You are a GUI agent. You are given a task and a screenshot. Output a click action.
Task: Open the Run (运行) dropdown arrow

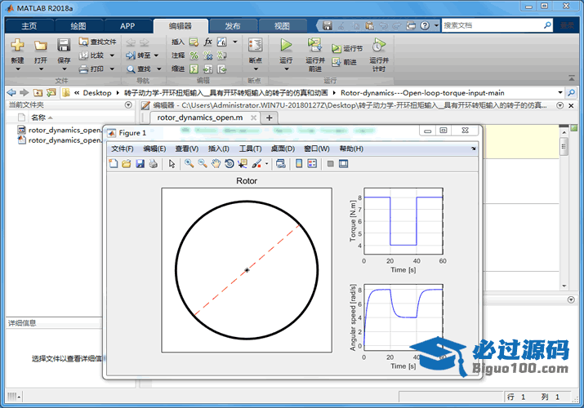pos(286,69)
